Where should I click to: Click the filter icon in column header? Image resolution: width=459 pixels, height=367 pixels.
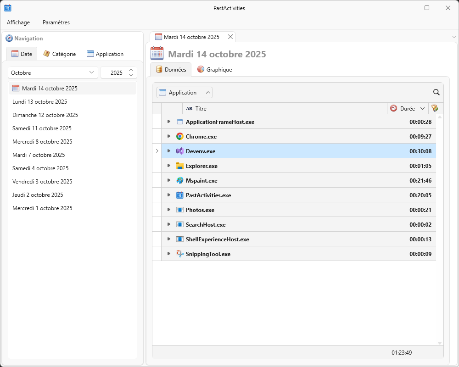pos(435,108)
